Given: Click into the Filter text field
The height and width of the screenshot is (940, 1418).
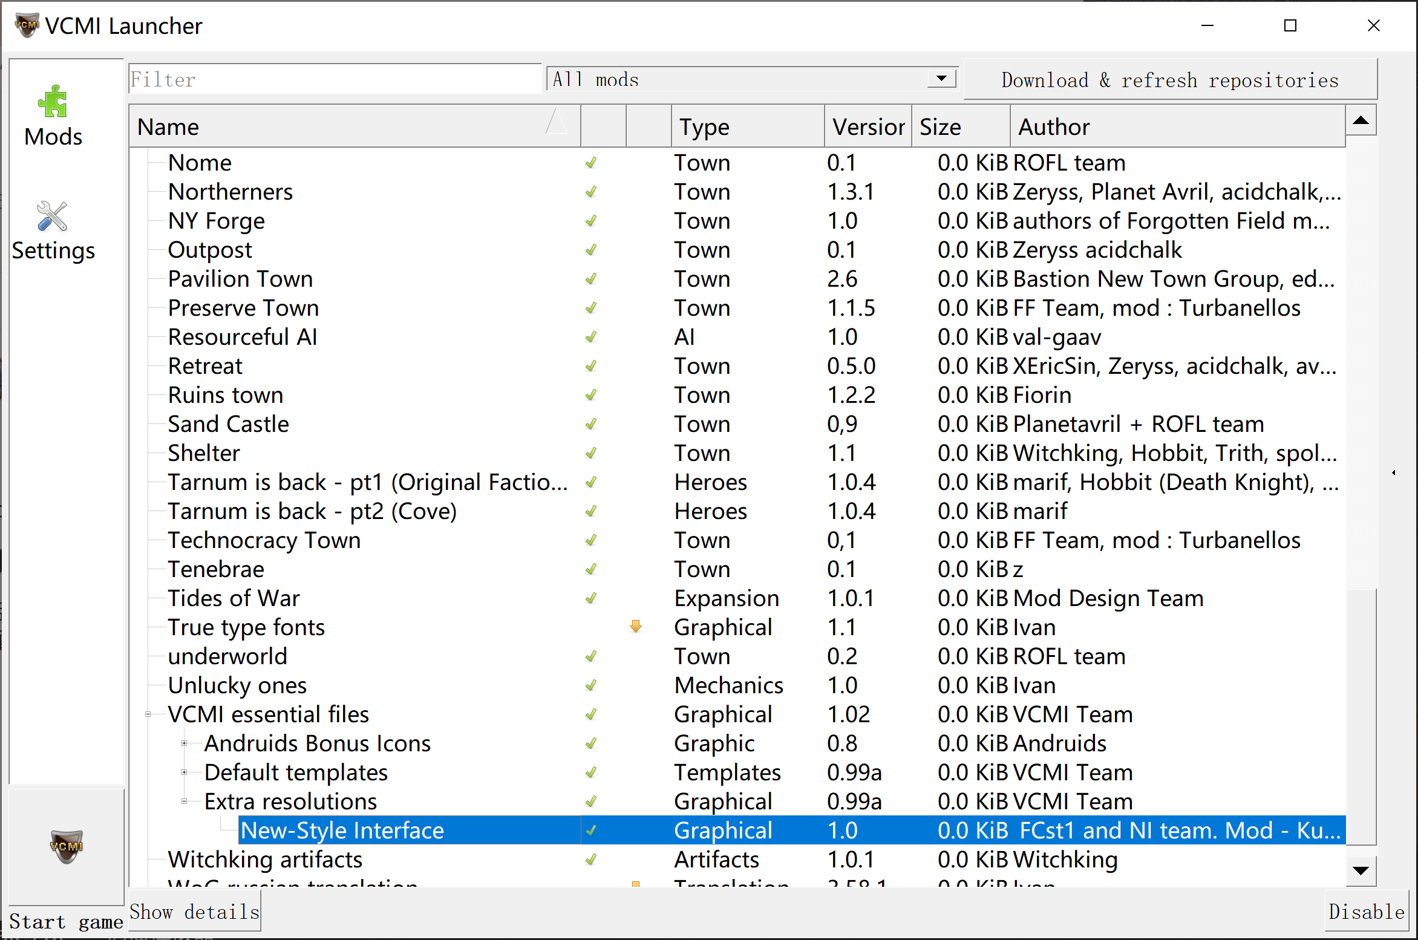Looking at the screenshot, I should click(335, 79).
